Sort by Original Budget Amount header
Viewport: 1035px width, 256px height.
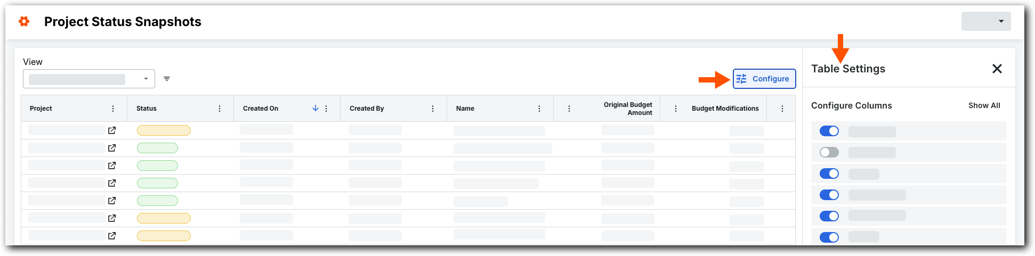628,109
